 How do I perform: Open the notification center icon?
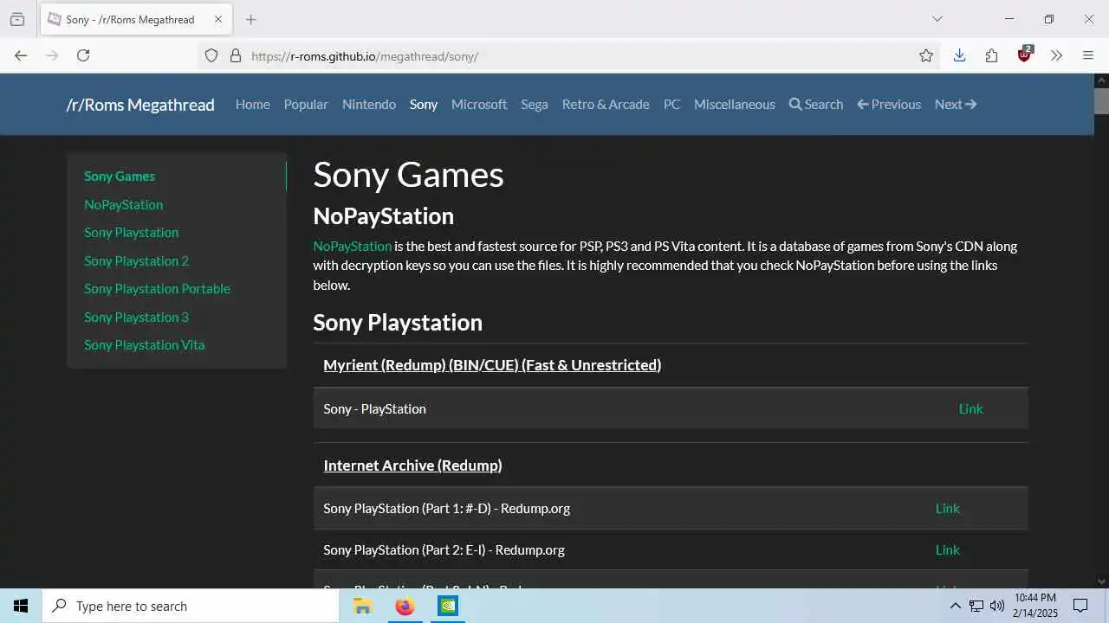[x=1080, y=606]
